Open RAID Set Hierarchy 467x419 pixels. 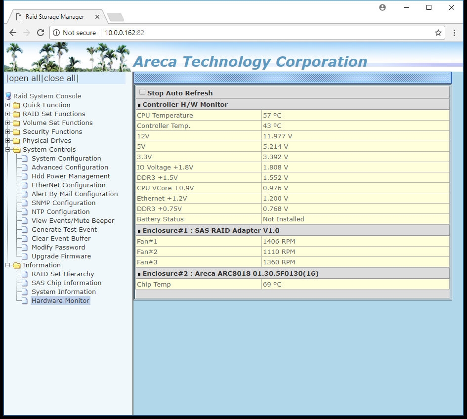(63, 274)
